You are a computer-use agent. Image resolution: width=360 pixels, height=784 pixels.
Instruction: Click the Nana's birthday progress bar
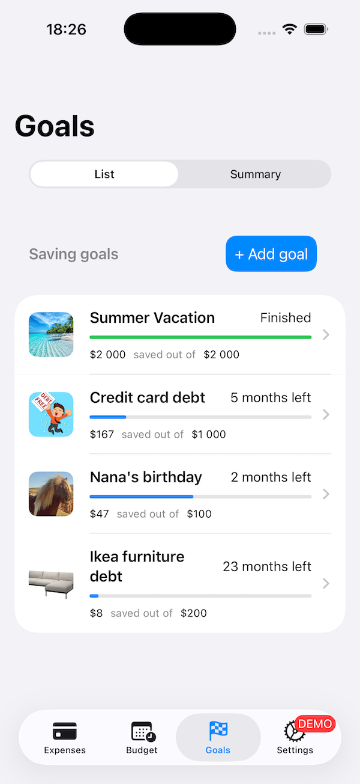(x=200, y=497)
